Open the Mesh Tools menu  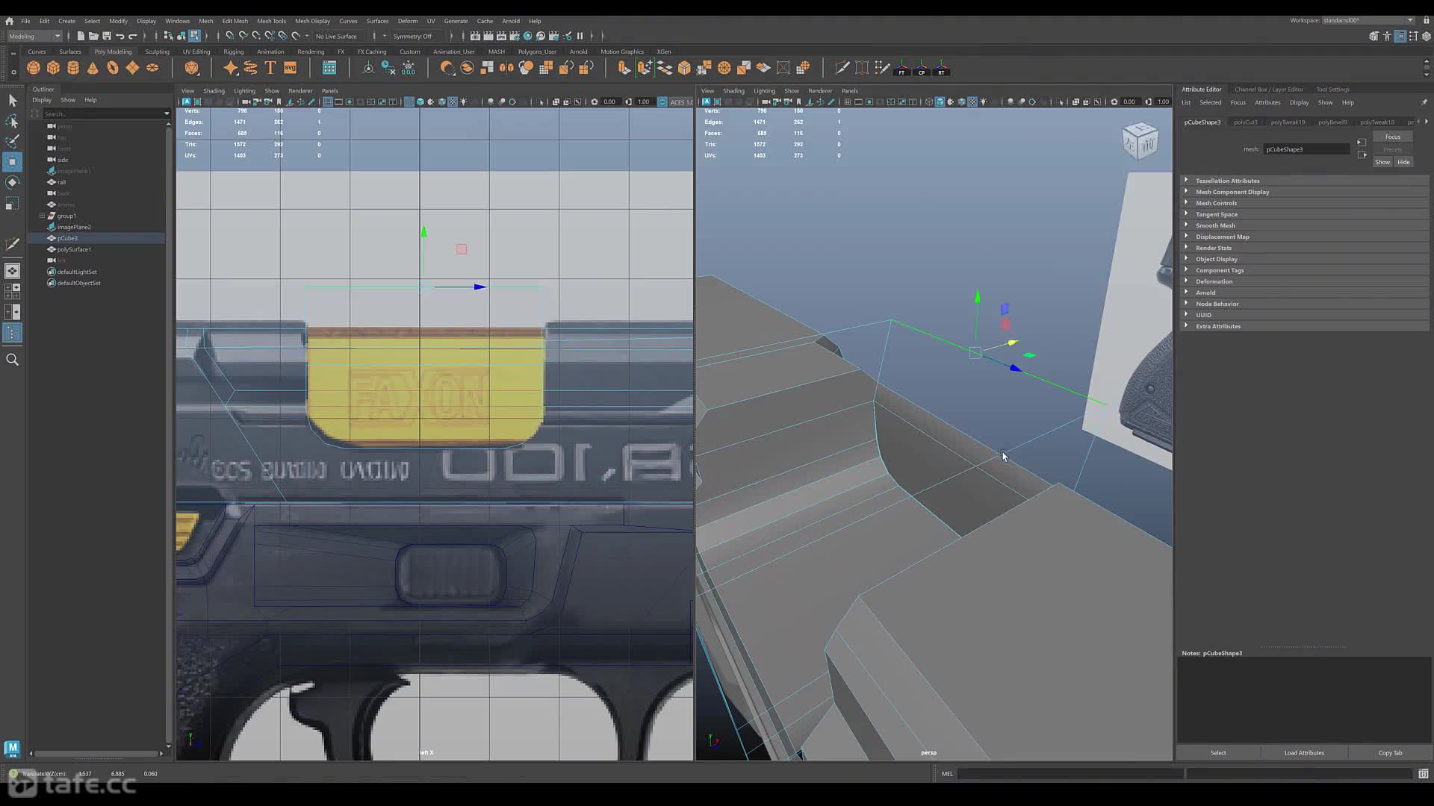pos(271,21)
